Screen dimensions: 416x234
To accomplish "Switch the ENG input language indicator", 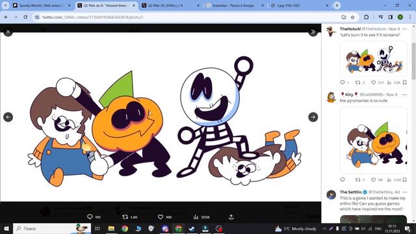I will click(x=378, y=228).
